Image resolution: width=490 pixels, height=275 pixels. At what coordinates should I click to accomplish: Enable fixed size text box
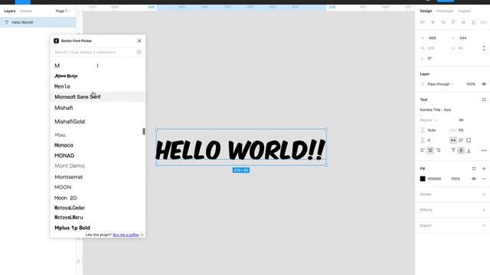tap(469, 141)
